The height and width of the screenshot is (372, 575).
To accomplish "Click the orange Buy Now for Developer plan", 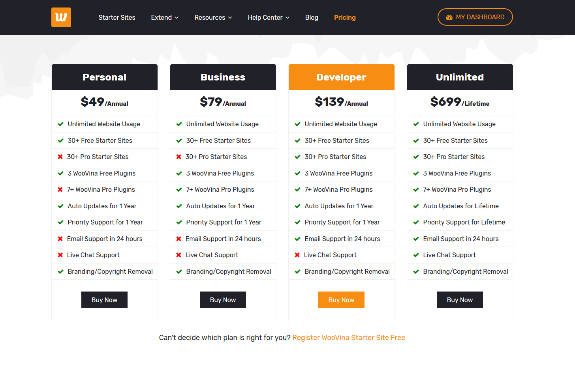I will coord(341,300).
